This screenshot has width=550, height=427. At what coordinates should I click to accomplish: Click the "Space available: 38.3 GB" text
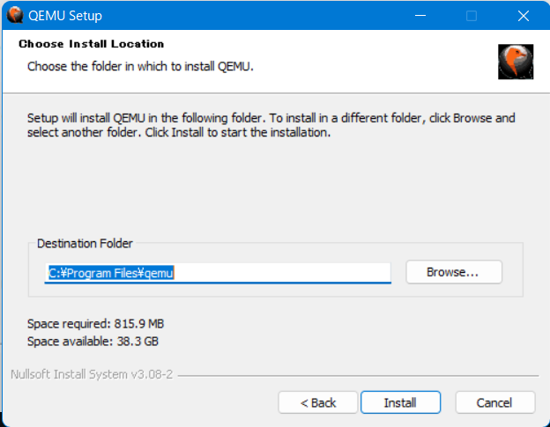(x=93, y=341)
